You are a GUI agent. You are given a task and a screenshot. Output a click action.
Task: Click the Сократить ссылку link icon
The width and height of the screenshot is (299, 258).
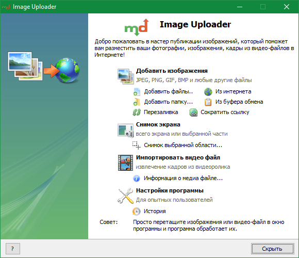(x=193, y=112)
